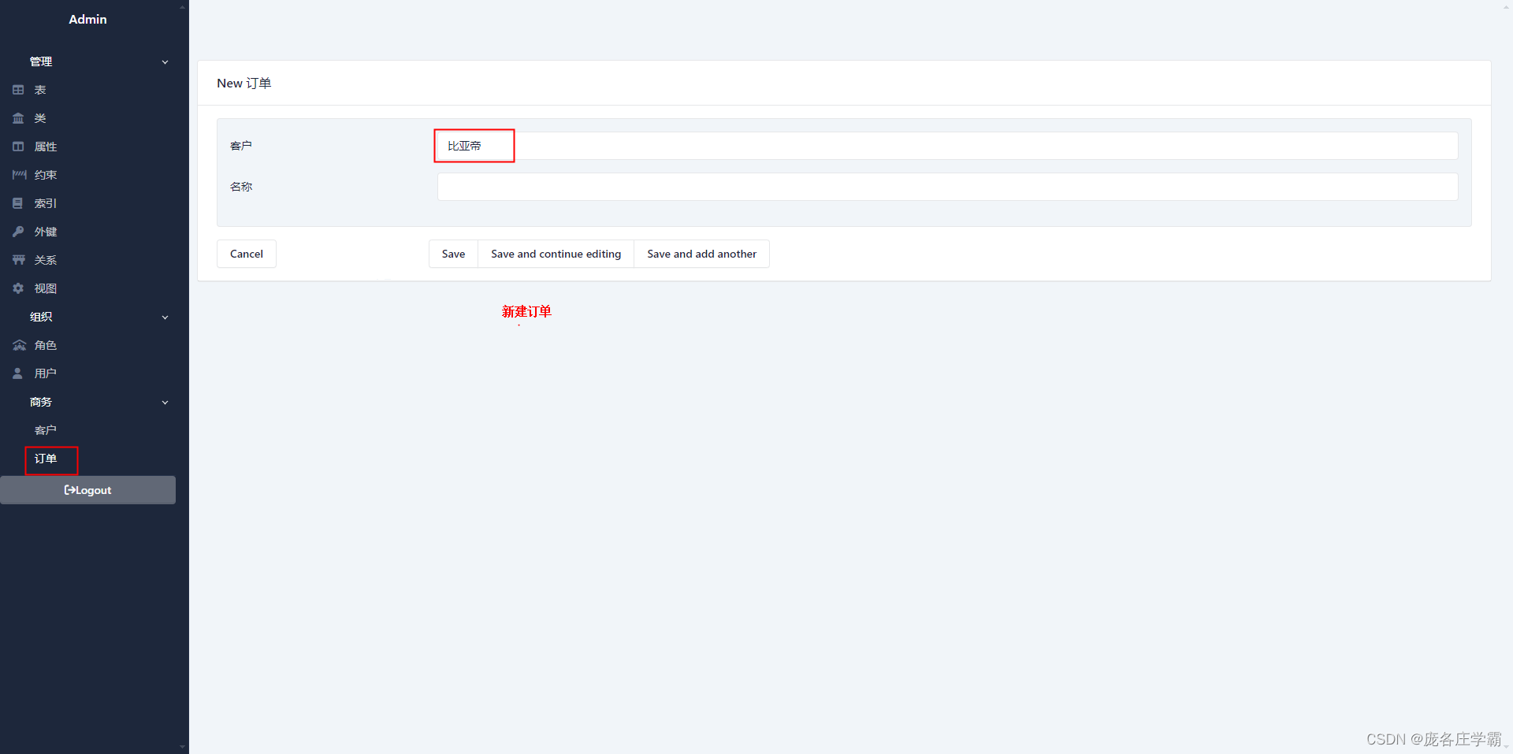The image size is (1513, 754).
Task: Click the book icon beside 索引
Action: [17, 203]
